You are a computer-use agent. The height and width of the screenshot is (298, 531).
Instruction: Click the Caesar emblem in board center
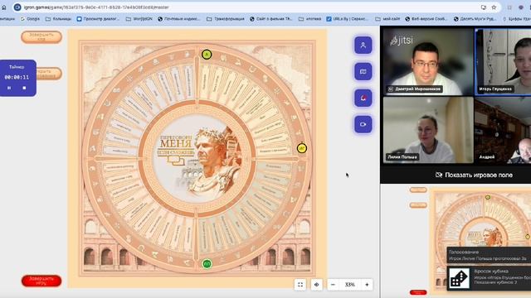tap(197, 159)
